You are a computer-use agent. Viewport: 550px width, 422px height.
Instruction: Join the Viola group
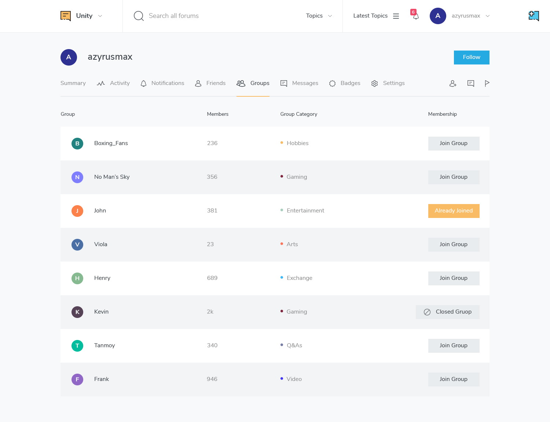(x=454, y=245)
